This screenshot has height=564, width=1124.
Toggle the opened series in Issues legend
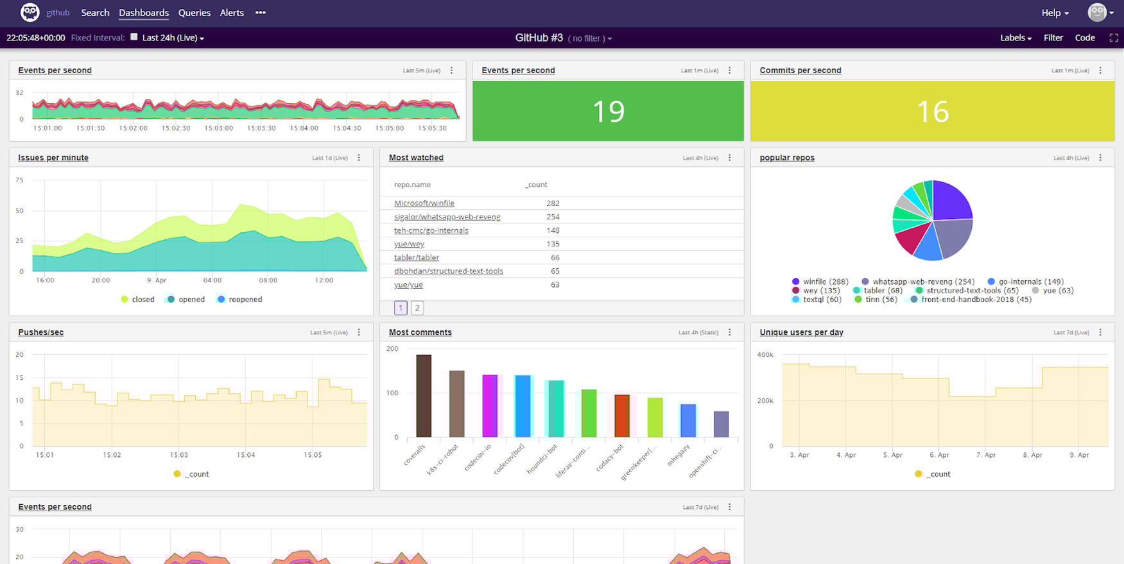pyautogui.click(x=186, y=300)
